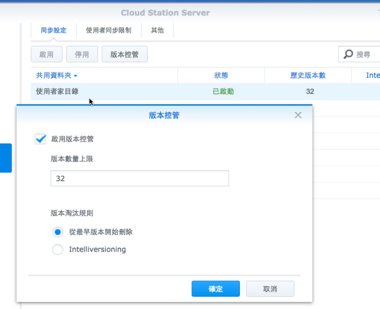Click the 狀態 column header
The image size is (380, 309).
click(x=221, y=75)
